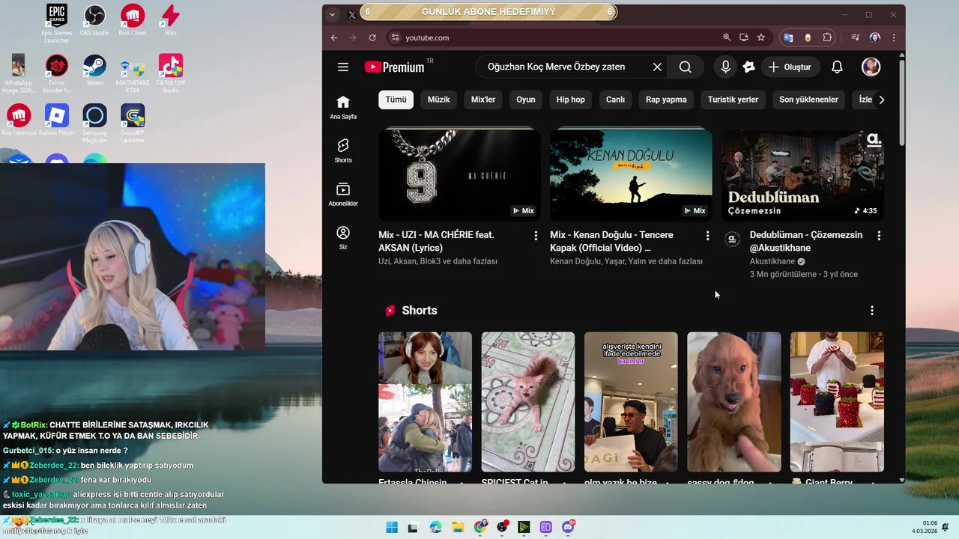
Task: Select the Hip hop filter chip
Action: click(x=570, y=100)
